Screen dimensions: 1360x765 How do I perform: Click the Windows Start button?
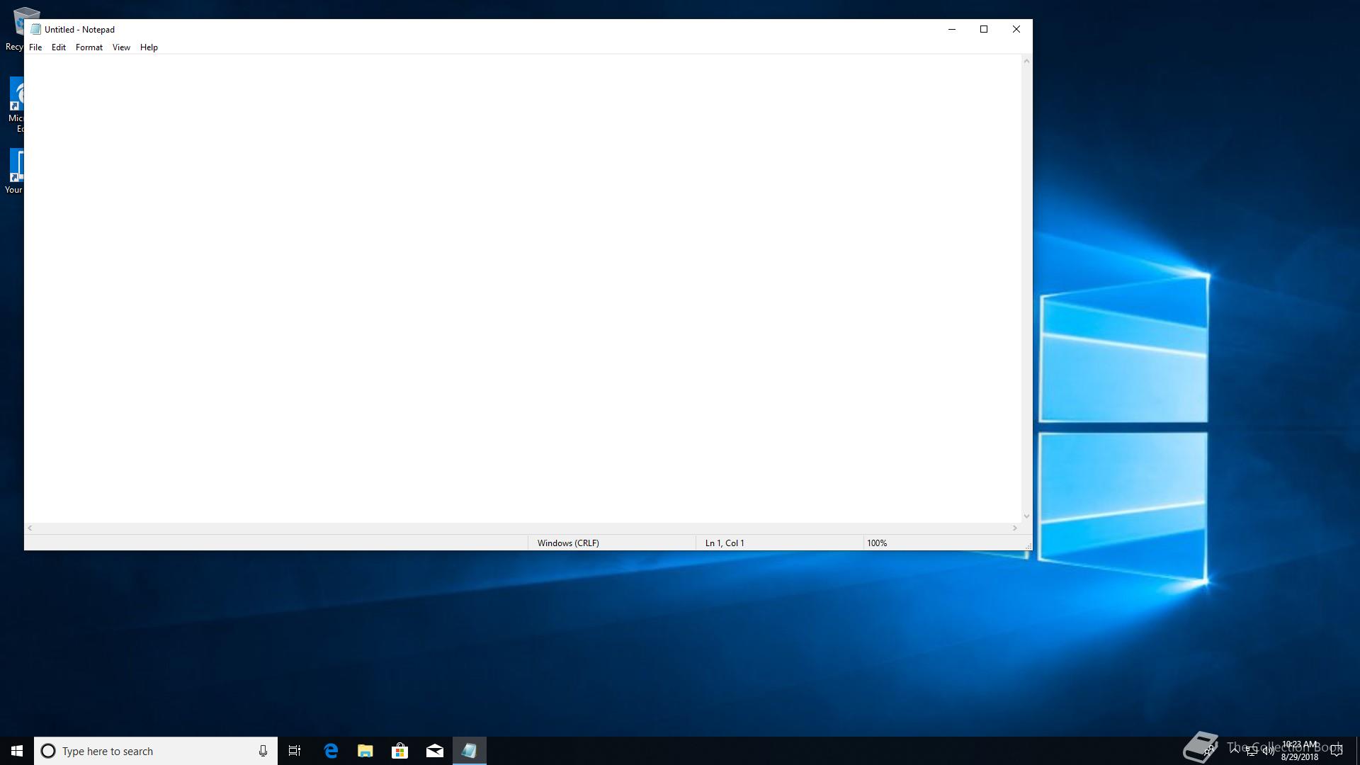click(x=17, y=751)
